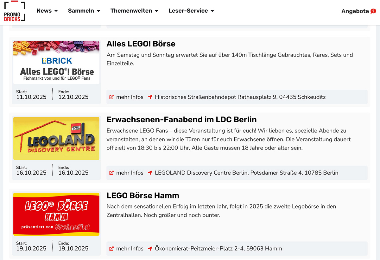Open mehr Infos for LEGO Börse Hamm
The image size is (380, 260).
click(130, 249)
